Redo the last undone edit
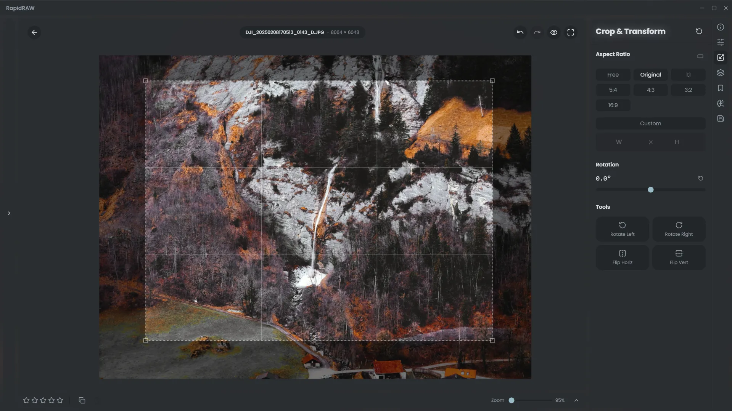 coord(537,32)
